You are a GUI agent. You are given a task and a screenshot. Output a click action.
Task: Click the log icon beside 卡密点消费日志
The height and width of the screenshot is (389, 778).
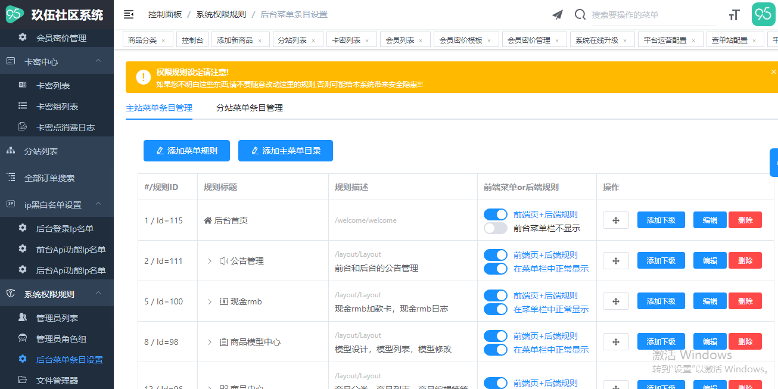click(23, 126)
